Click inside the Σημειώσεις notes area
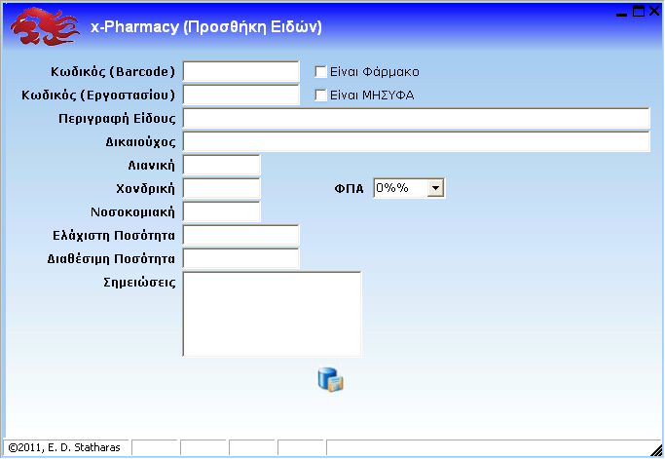 pos(272,314)
